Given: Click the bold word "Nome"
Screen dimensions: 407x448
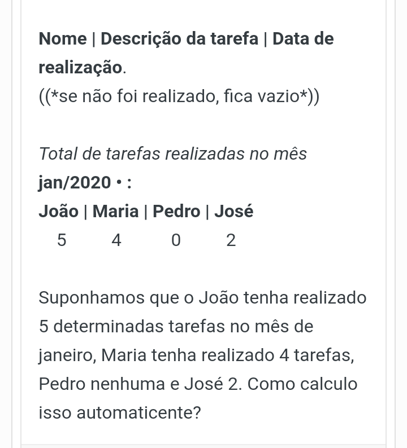Looking at the screenshot, I should [63, 38].
